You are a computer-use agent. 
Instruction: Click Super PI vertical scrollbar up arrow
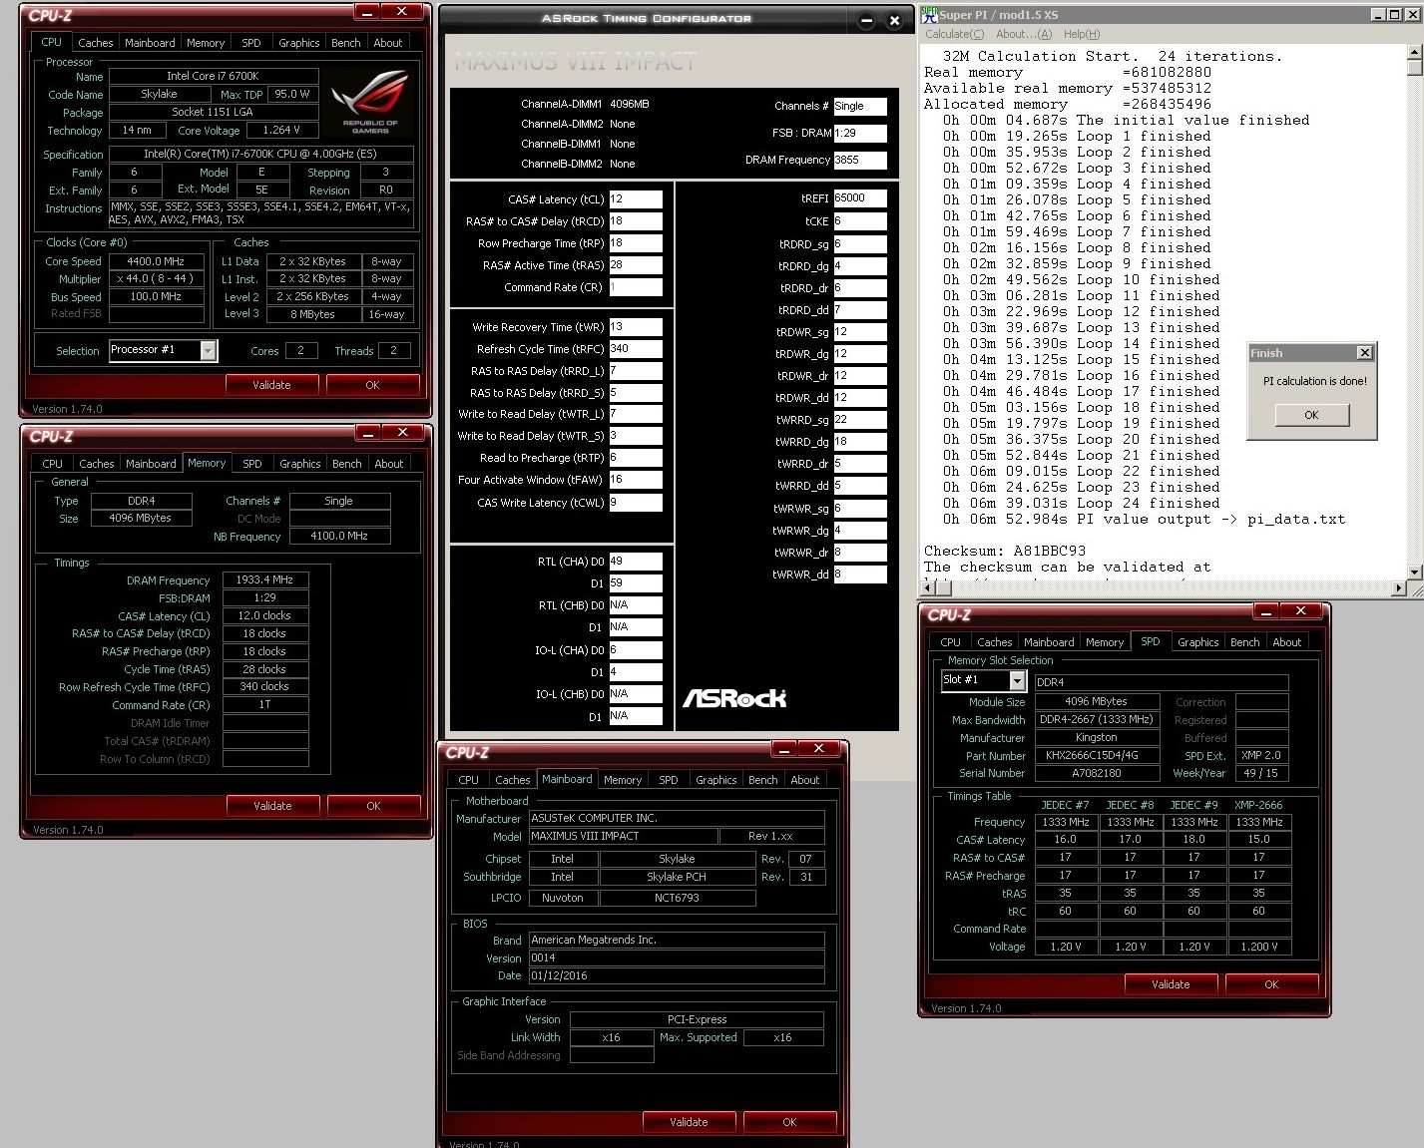tap(1414, 51)
